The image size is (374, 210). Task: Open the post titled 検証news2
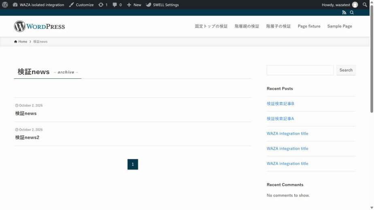pos(27,137)
